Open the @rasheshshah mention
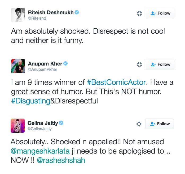 pyautogui.click(x=61, y=160)
